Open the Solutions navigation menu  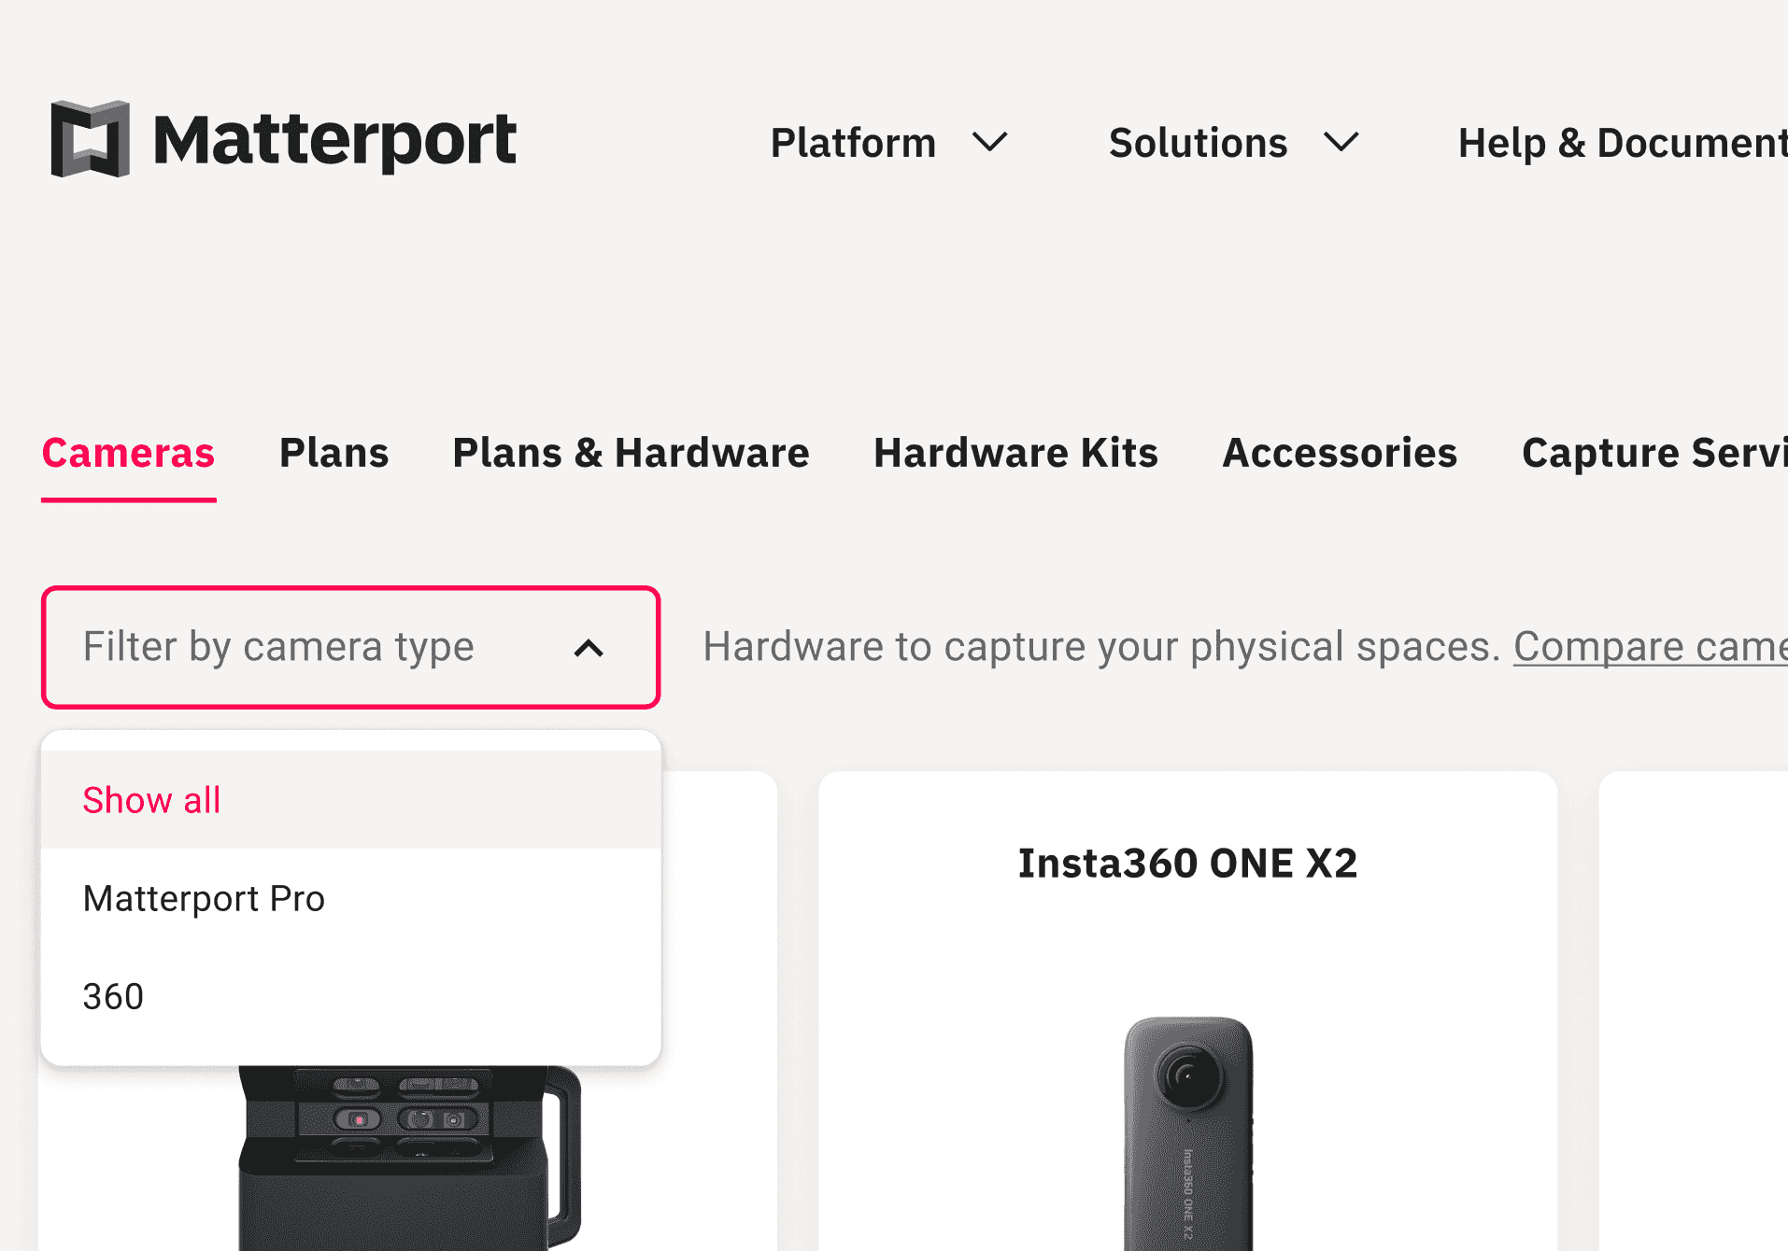tap(1198, 143)
